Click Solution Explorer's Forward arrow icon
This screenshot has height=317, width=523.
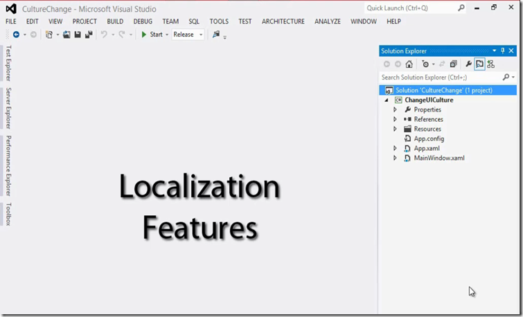coord(398,64)
